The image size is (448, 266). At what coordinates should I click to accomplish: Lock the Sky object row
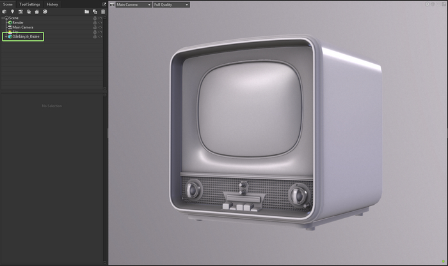pyautogui.click(x=95, y=32)
